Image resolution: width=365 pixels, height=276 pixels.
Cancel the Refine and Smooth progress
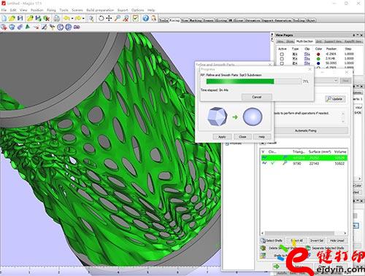click(x=257, y=97)
